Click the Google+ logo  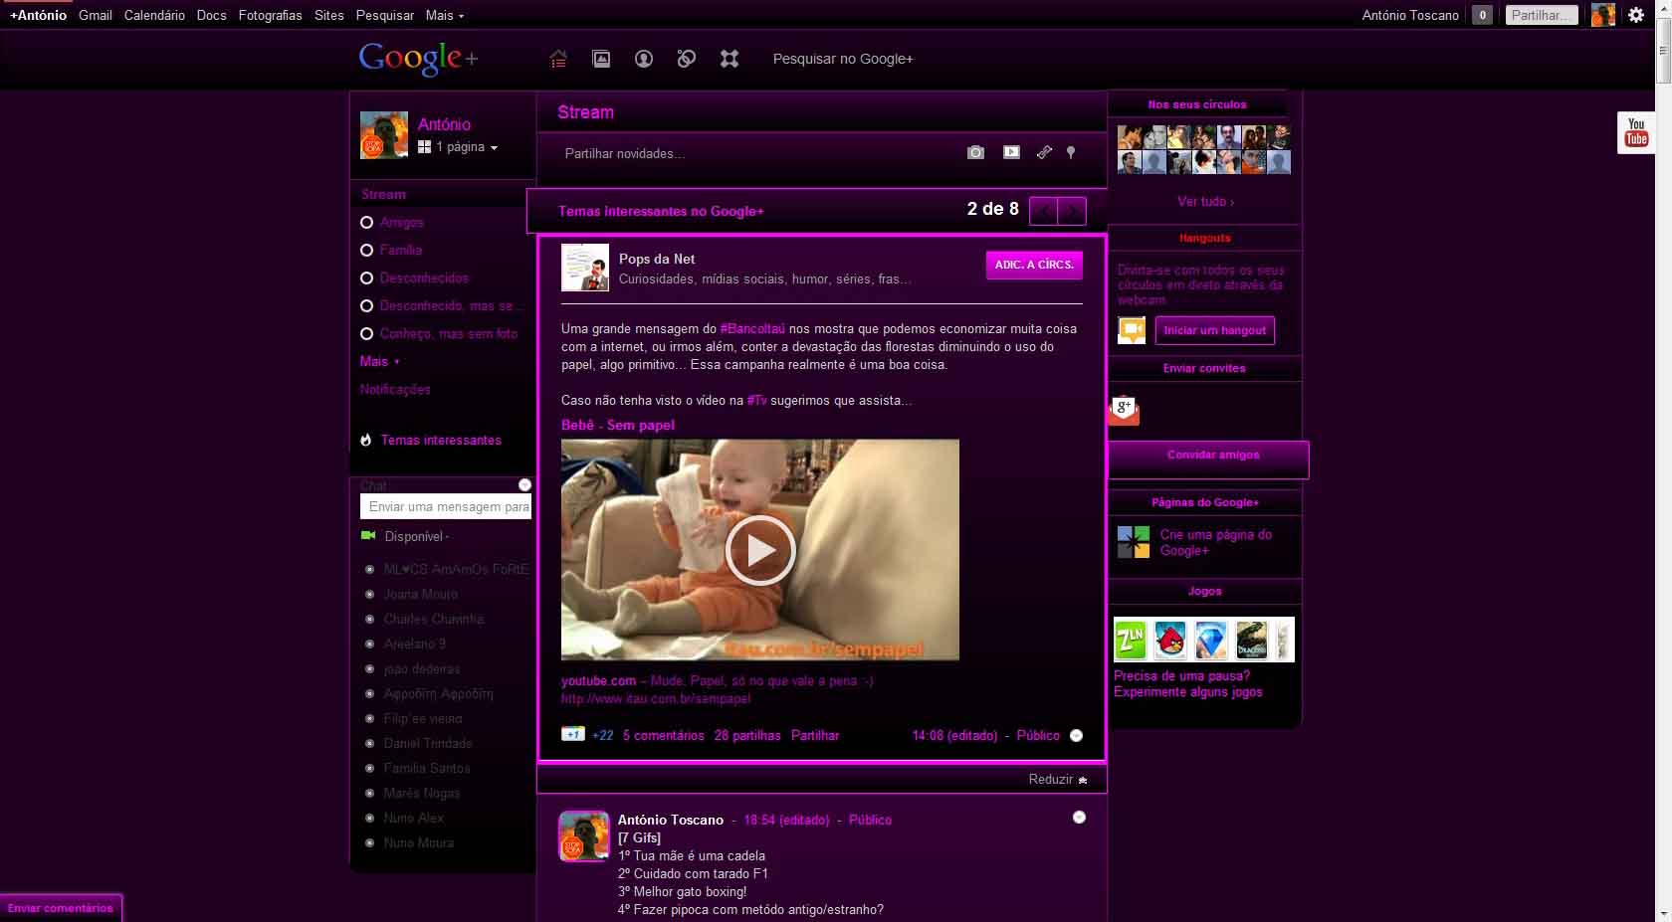(x=418, y=58)
